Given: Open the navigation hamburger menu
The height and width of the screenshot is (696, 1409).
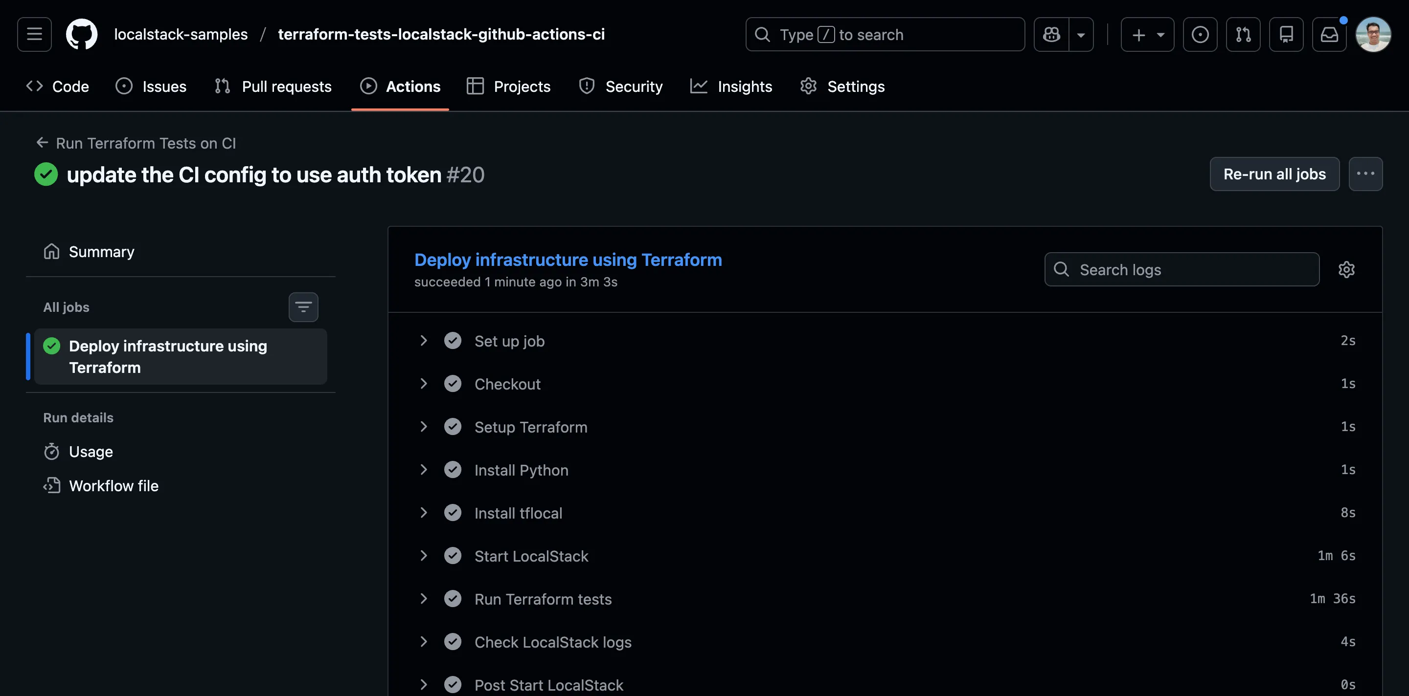Looking at the screenshot, I should coord(34,34).
